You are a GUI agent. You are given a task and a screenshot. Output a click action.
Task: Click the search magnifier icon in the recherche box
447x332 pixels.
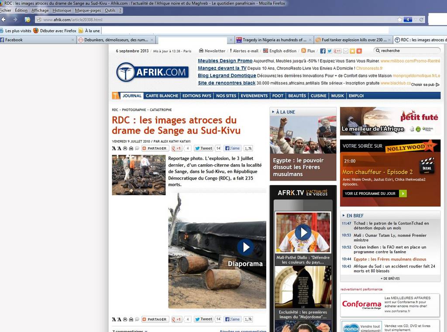click(x=378, y=51)
